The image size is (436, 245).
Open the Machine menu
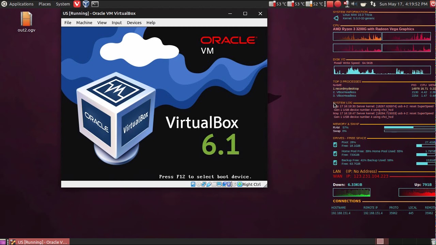pos(84,22)
